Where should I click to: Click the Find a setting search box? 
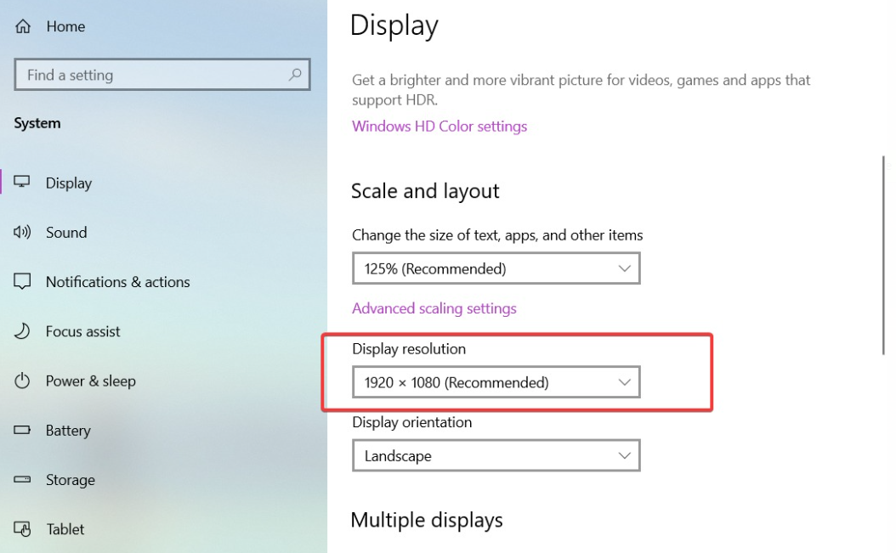153,75
